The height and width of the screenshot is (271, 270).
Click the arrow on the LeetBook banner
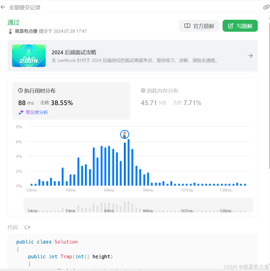250,56
